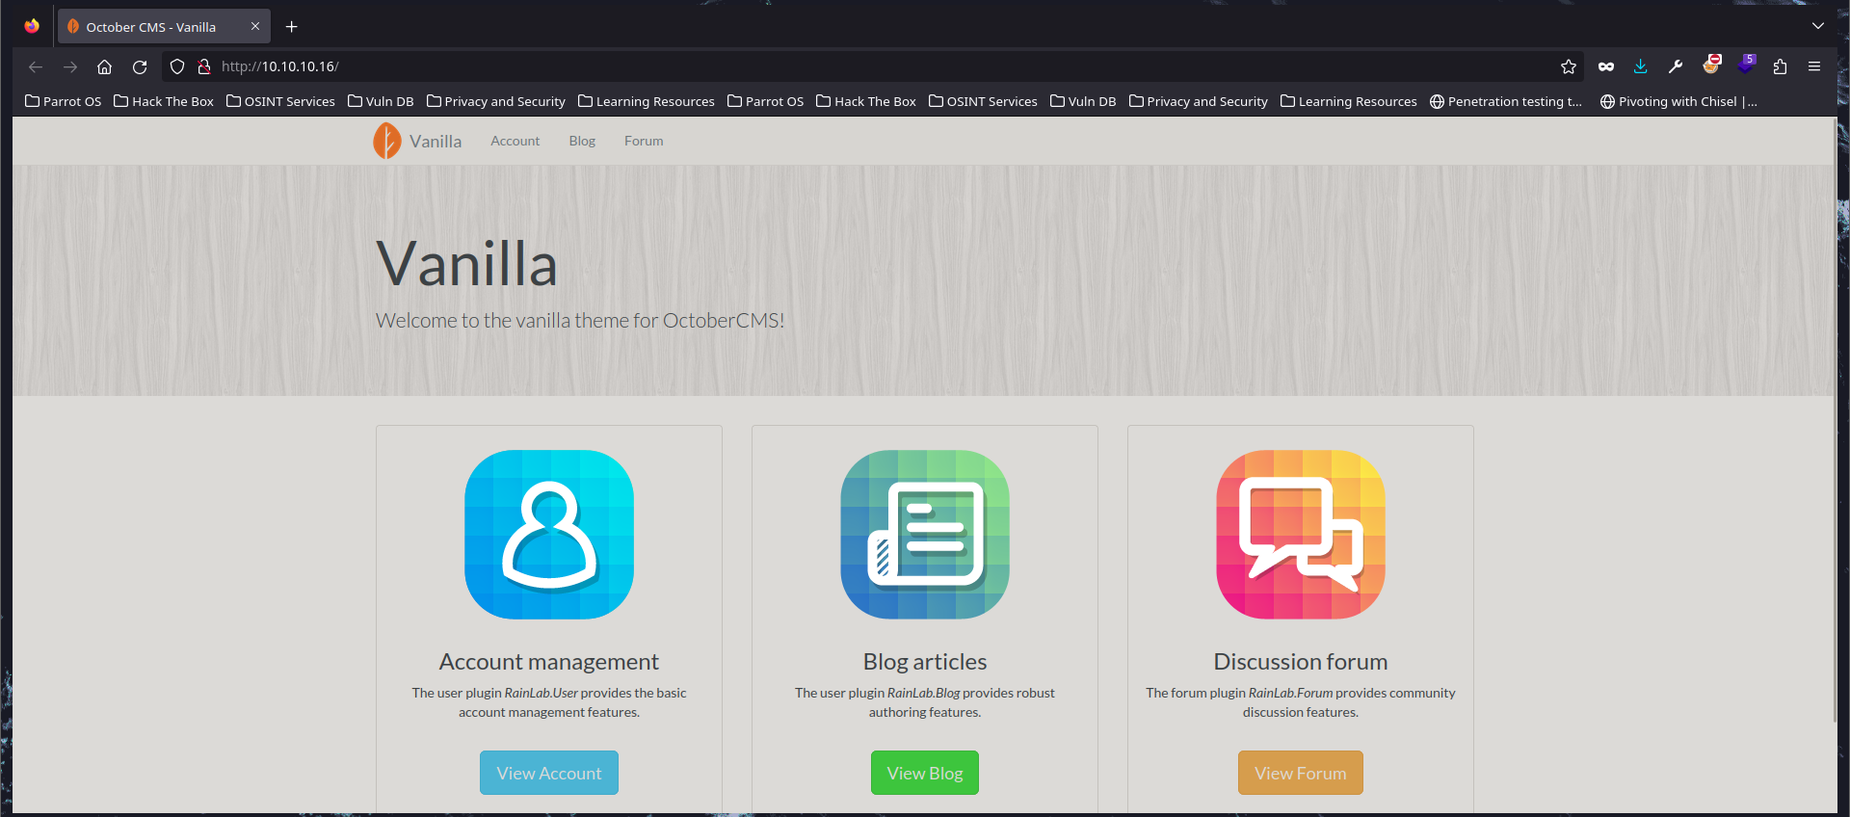This screenshot has height=817, width=1850.
Task: Open the second Learning Resources bookmark folder
Action: (x=1349, y=101)
